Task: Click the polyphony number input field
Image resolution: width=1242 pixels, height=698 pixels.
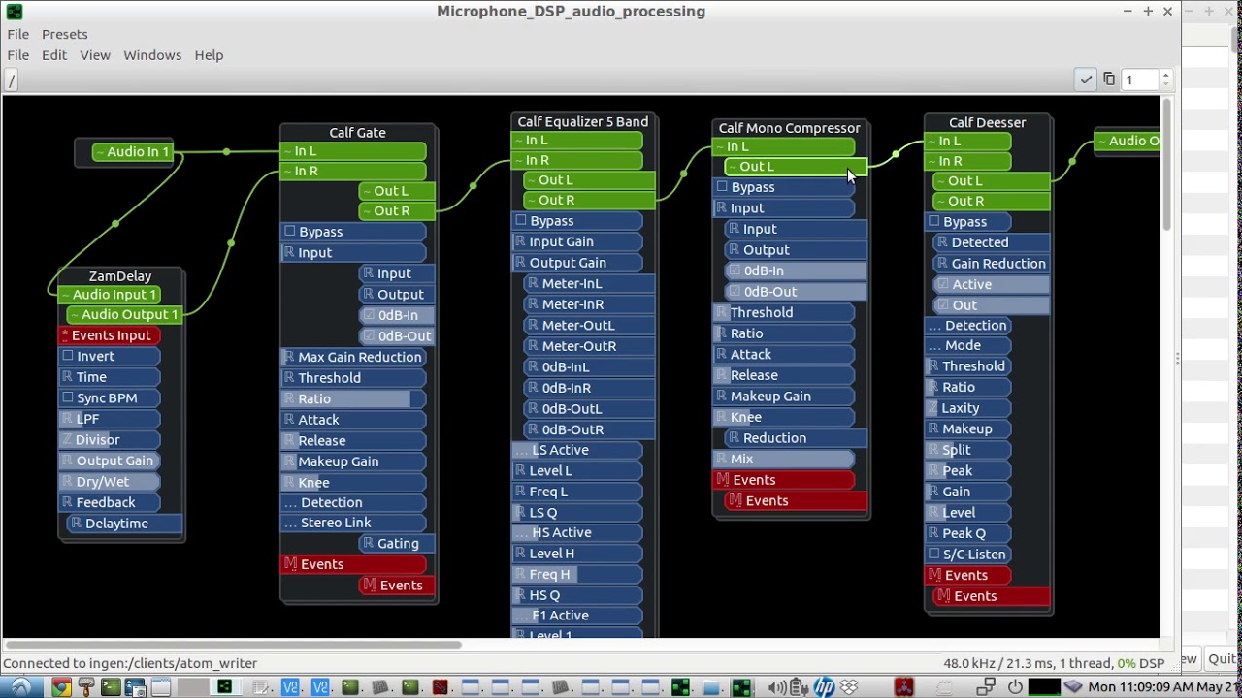Action: tap(1140, 79)
